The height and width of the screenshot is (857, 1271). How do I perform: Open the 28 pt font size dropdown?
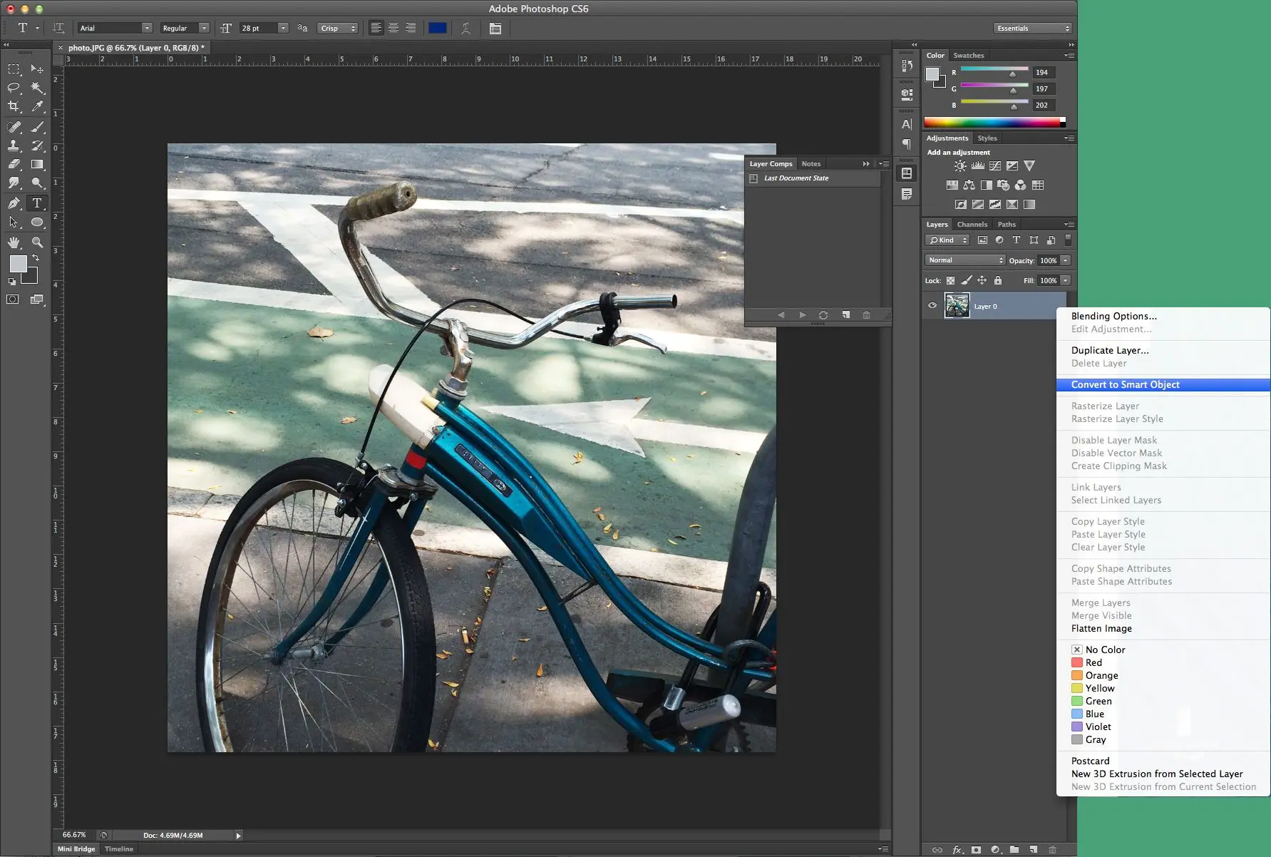coord(283,28)
